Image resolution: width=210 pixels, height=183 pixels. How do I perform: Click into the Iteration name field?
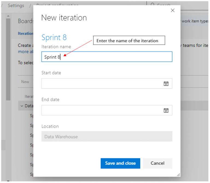click(x=107, y=57)
